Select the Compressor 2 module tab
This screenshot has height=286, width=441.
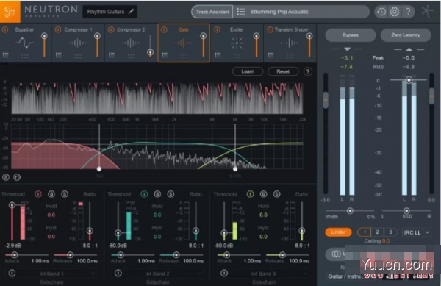tap(131, 43)
